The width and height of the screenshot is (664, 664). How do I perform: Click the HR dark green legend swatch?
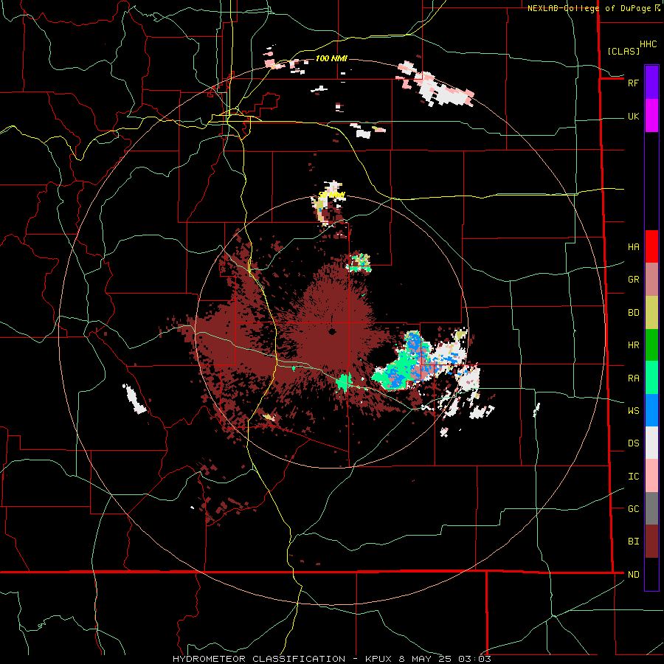click(651, 345)
